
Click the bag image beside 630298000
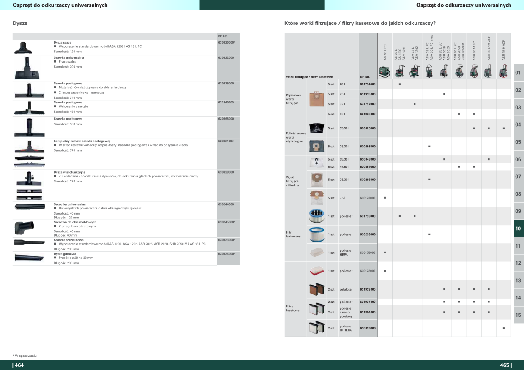tap(317, 146)
